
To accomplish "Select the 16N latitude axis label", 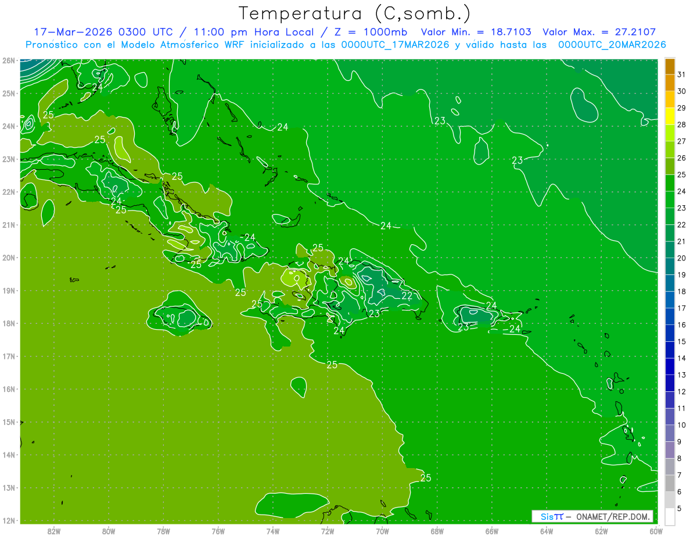I will tap(8, 389).
